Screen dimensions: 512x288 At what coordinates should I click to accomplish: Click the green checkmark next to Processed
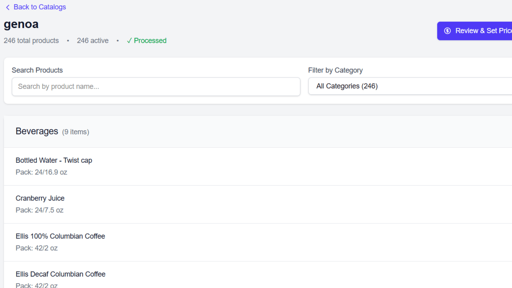click(130, 40)
